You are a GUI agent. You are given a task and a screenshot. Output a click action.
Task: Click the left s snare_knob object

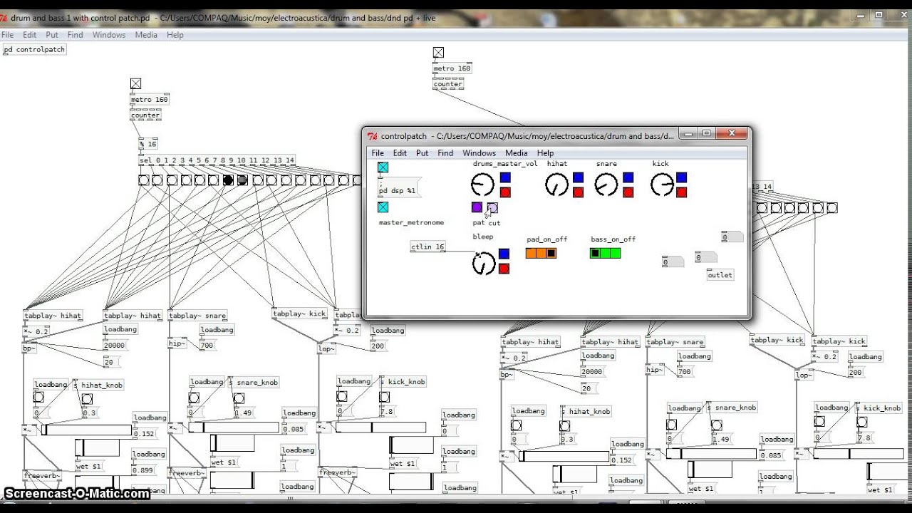point(254,383)
